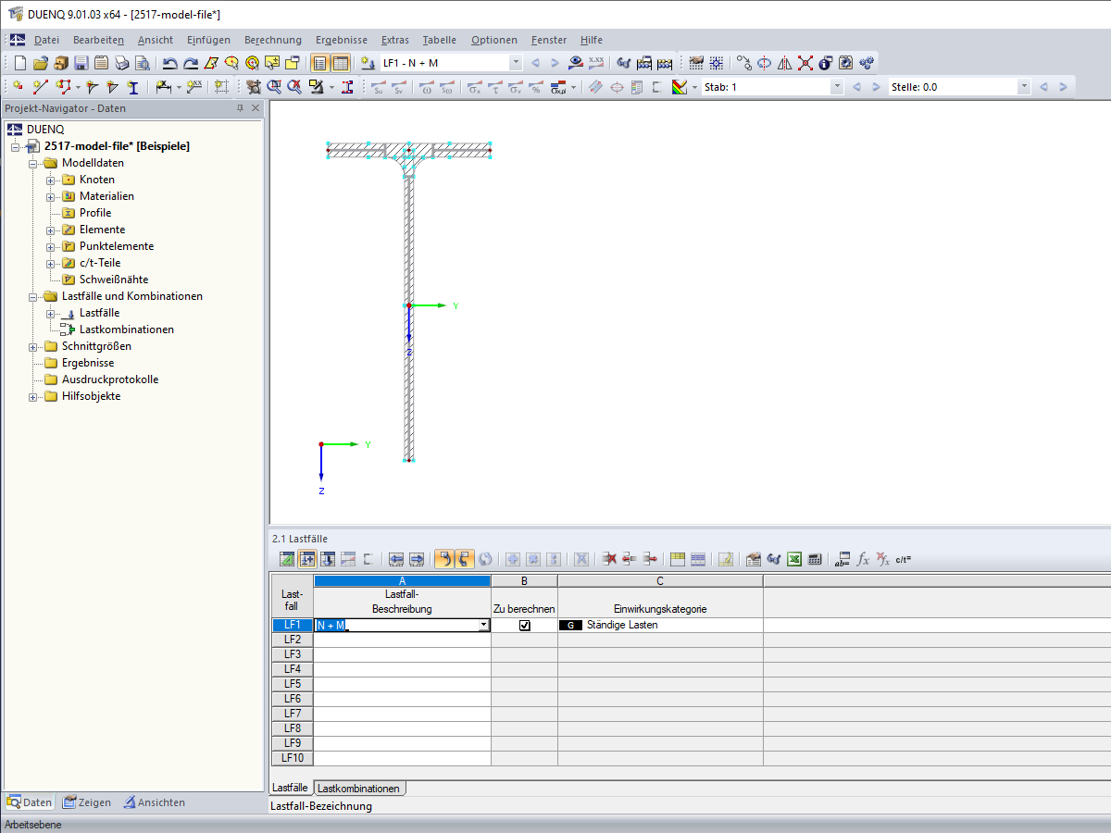Viewport: 1111px width, 833px height.
Task: Open the load case LF1 - N + M dropdown
Action: pyautogui.click(x=516, y=63)
